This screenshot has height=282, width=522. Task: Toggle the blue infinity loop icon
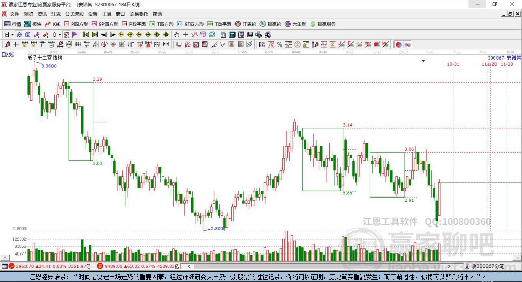(407, 45)
